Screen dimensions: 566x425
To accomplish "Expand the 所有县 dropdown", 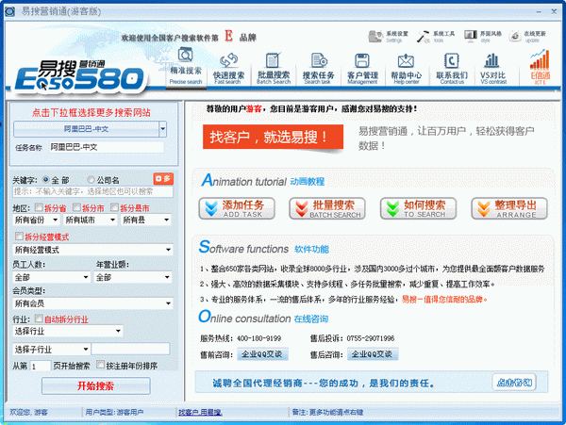I will [x=146, y=220].
